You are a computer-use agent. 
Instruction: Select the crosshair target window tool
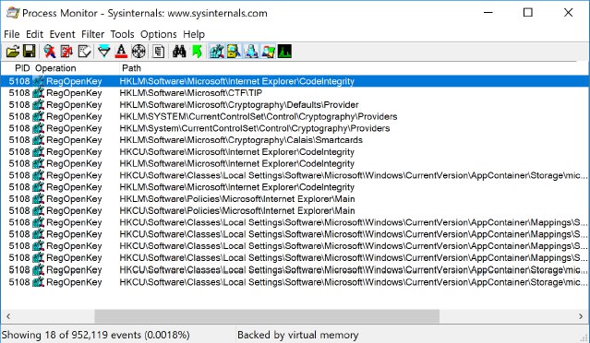[138, 51]
